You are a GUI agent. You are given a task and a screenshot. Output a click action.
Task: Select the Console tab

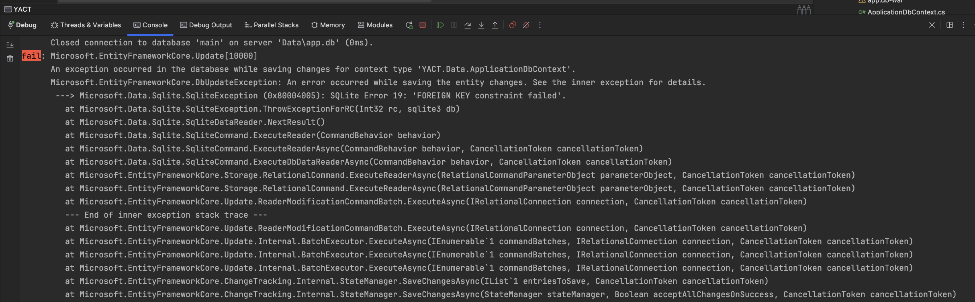tap(151, 25)
